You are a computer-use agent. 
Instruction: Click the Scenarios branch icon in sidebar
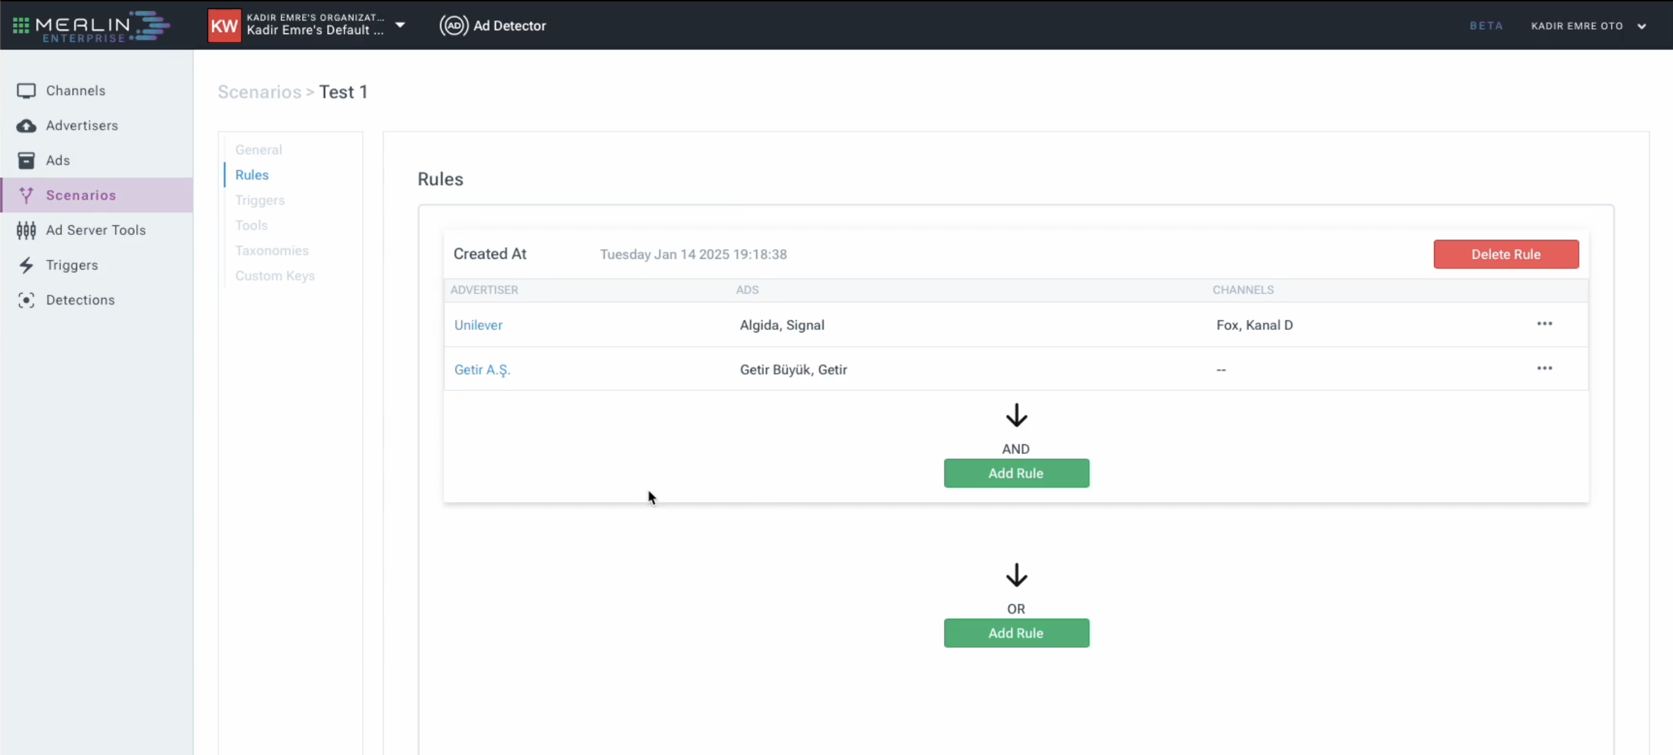tap(26, 195)
